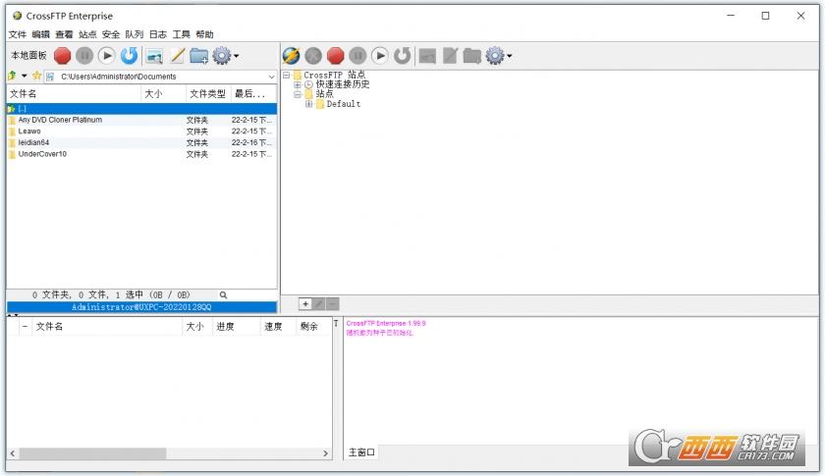
Task: Click the remove tab minus button
Action: point(333,303)
